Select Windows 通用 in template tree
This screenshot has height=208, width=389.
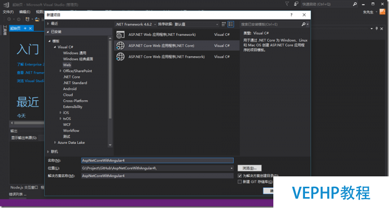74,53
